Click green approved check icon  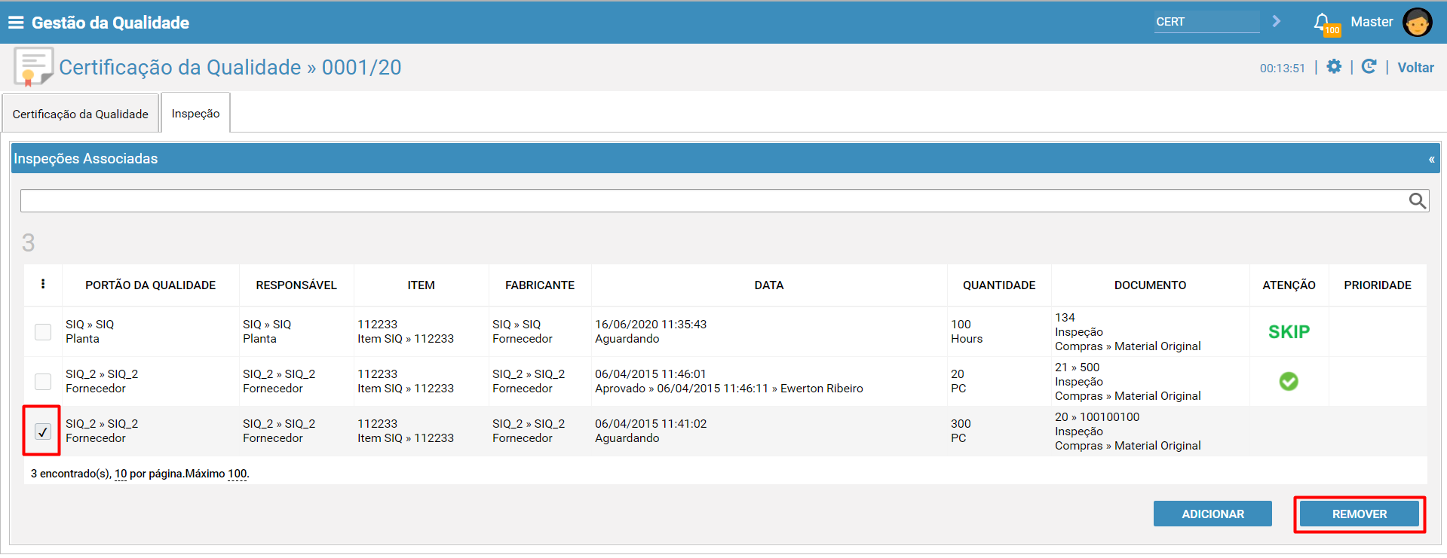[x=1289, y=382]
